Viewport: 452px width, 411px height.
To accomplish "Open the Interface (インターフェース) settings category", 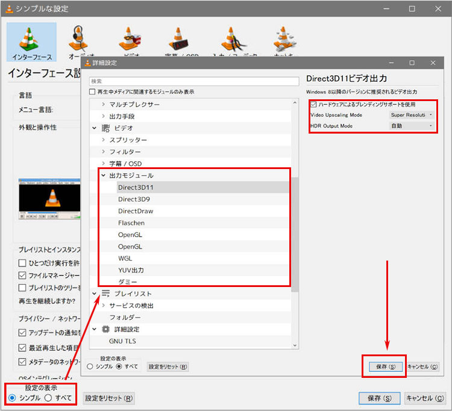I will pos(32,42).
